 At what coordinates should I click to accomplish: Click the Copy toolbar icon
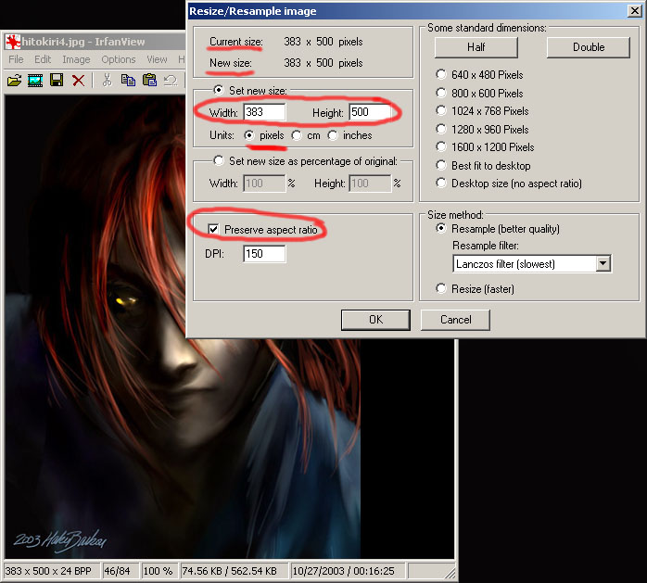pyautogui.click(x=128, y=81)
